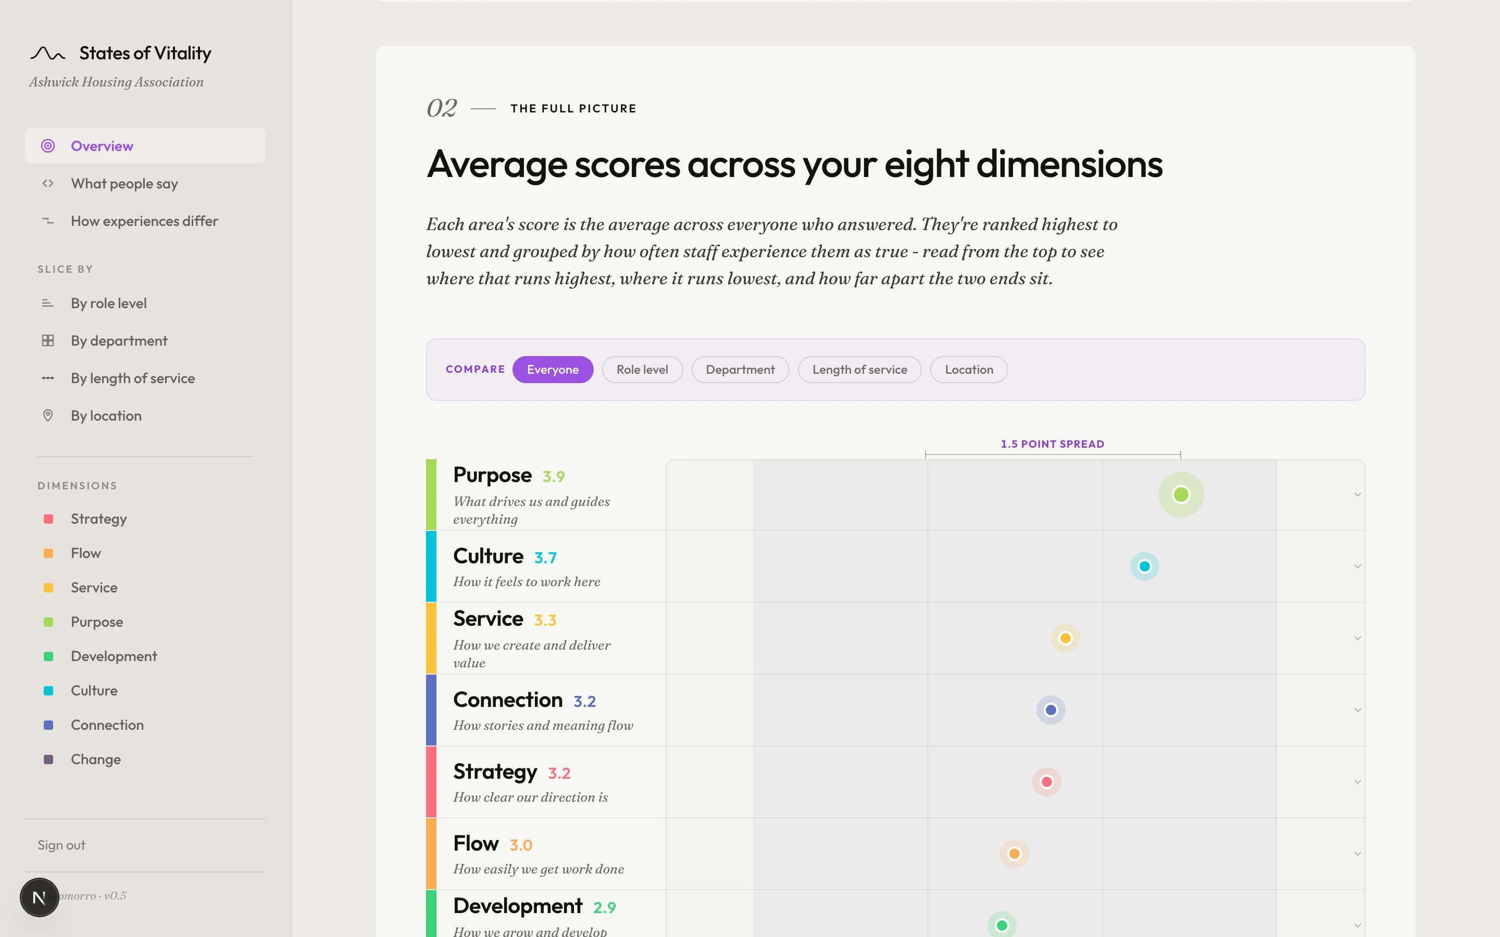Click the Purpose light-green swatch in sidebar
Image resolution: width=1500 pixels, height=937 pixels.
coord(48,622)
